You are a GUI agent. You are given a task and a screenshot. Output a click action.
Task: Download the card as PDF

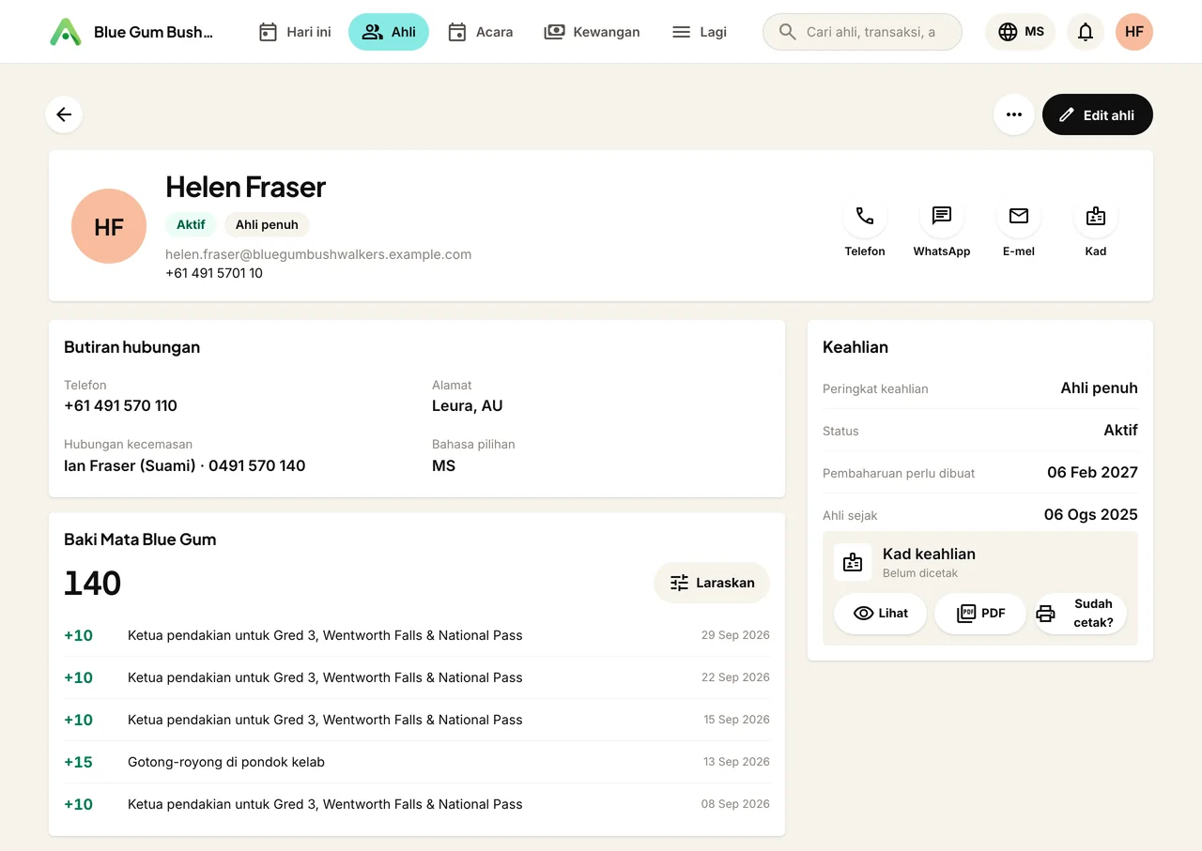980,614
